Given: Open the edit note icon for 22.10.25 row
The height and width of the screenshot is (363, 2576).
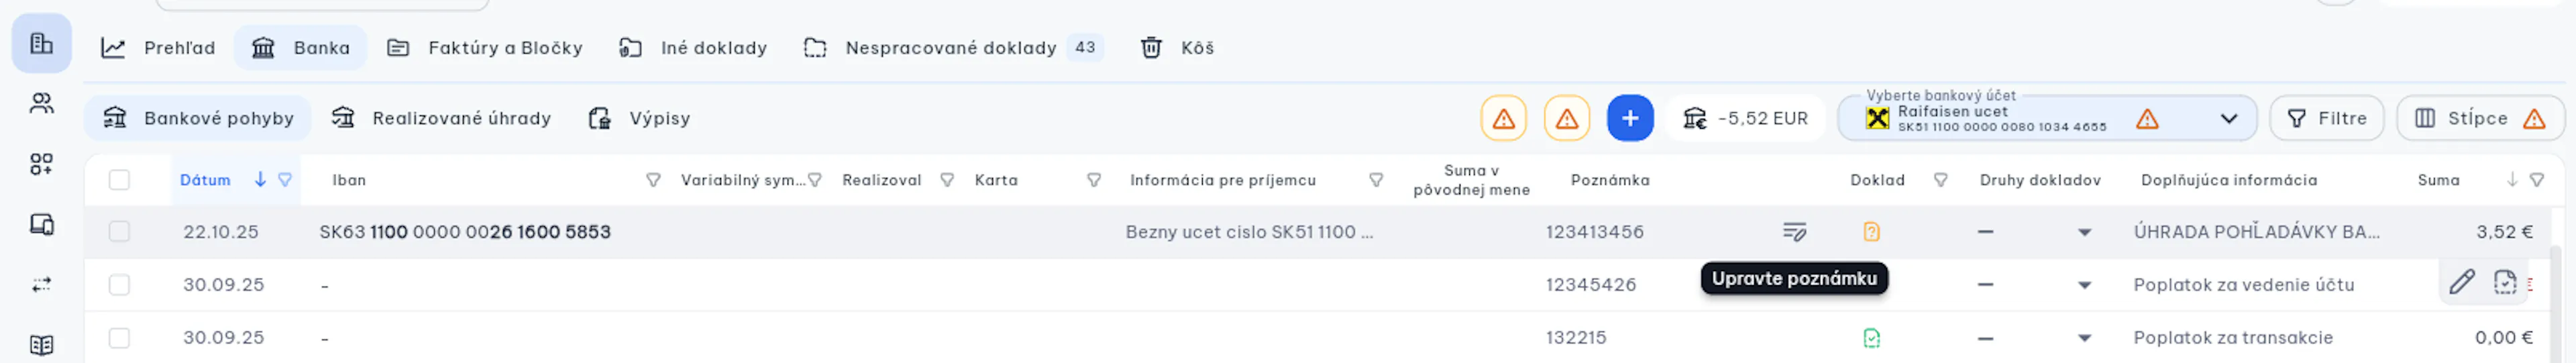Looking at the screenshot, I should pyautogui.click(x=1794, y=232).
